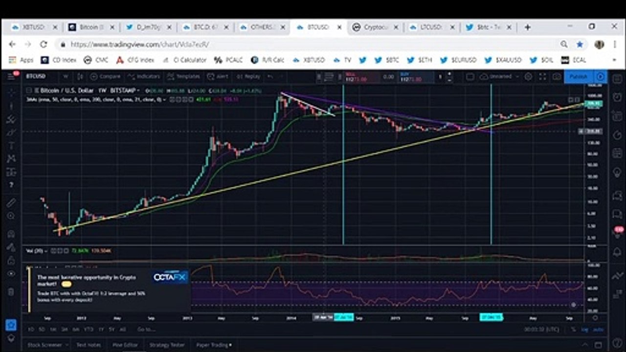Open the W time interval selector

click(x=66, y=76)
